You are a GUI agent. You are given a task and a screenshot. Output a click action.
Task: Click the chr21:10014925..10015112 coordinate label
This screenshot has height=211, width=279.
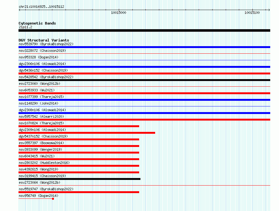(x=41, y=7)
